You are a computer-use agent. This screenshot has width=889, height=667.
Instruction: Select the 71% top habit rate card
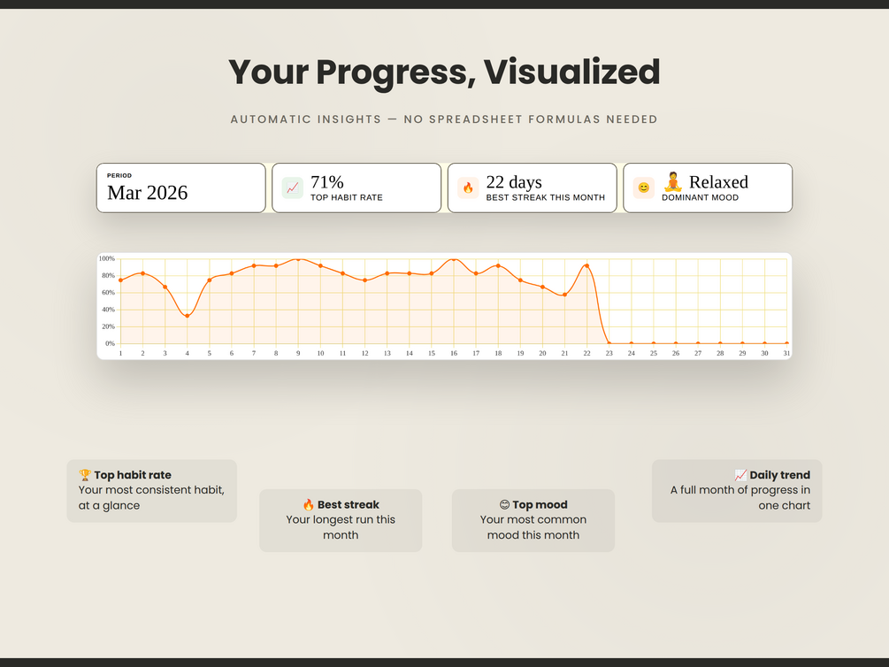point(356,188)
